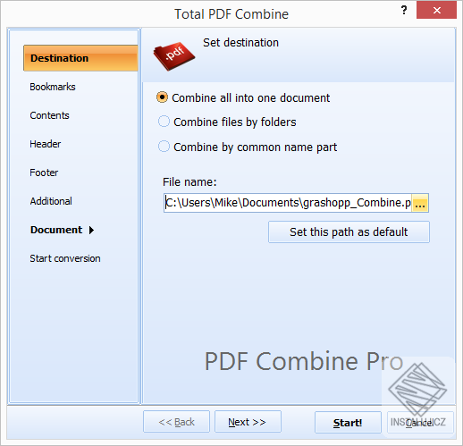Go to Start conversion page
This screenshot has height=446, width=463.
pos(65,258)
